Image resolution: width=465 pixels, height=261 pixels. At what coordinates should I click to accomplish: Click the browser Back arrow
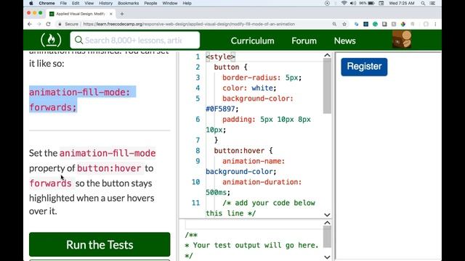pos(29,24)
